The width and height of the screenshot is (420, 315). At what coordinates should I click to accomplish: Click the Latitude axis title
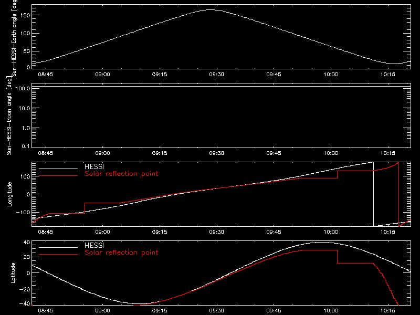coord(13,273)
